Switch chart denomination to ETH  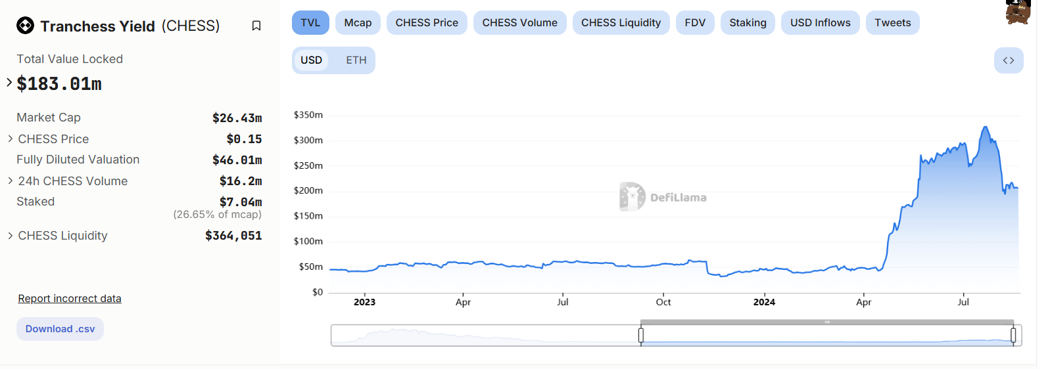click(356, 60)
